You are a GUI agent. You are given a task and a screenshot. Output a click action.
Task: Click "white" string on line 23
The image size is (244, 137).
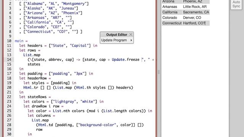click(x=87, y=102)
